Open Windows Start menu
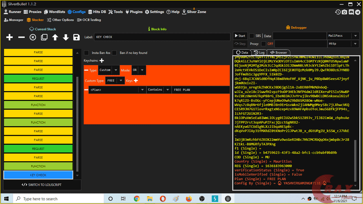The width and height of the screenshot is (363, 204). tap(6, 199)
